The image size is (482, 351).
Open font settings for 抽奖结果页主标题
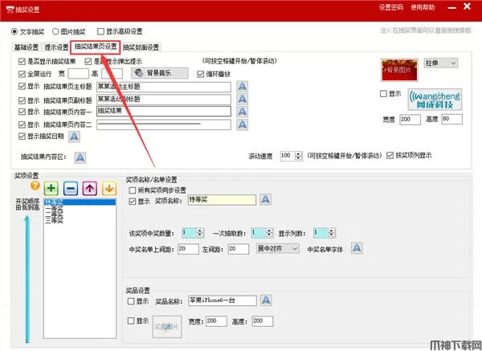[243, 87]
